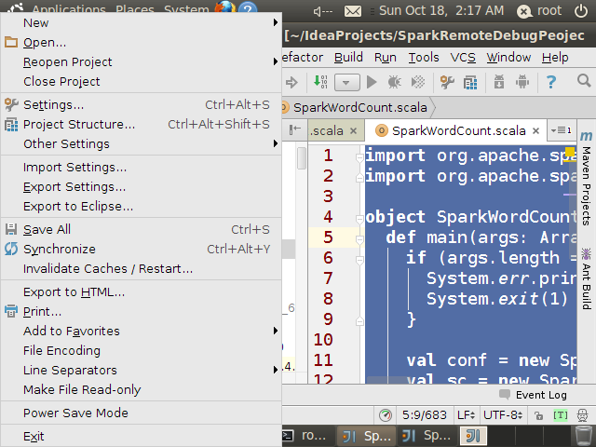
Task: Open the Window menu
Action: pos(508,58)
